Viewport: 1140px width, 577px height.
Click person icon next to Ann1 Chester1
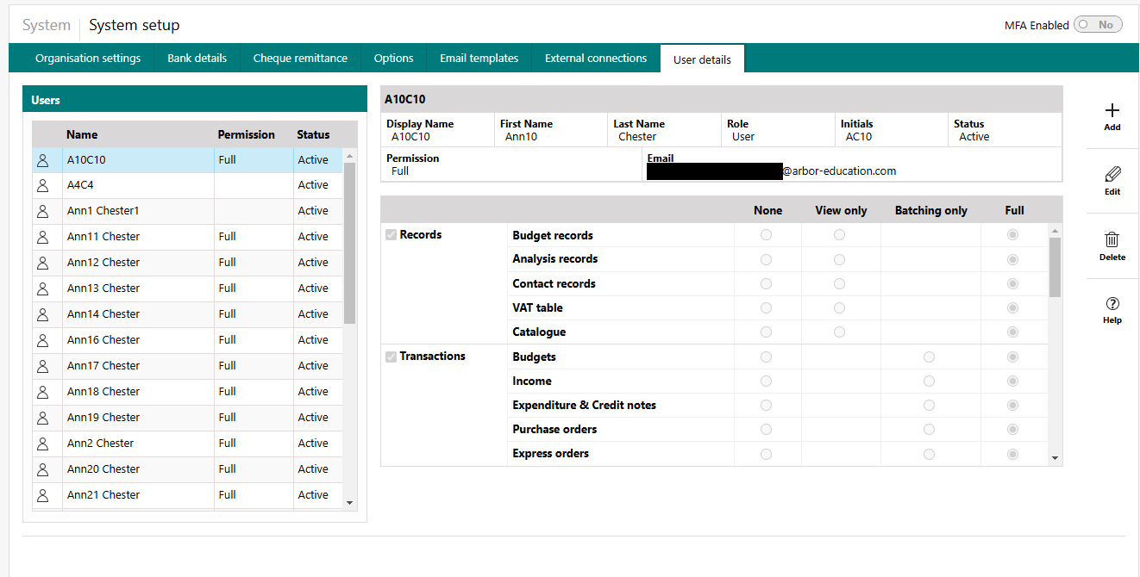coord(42,211)
